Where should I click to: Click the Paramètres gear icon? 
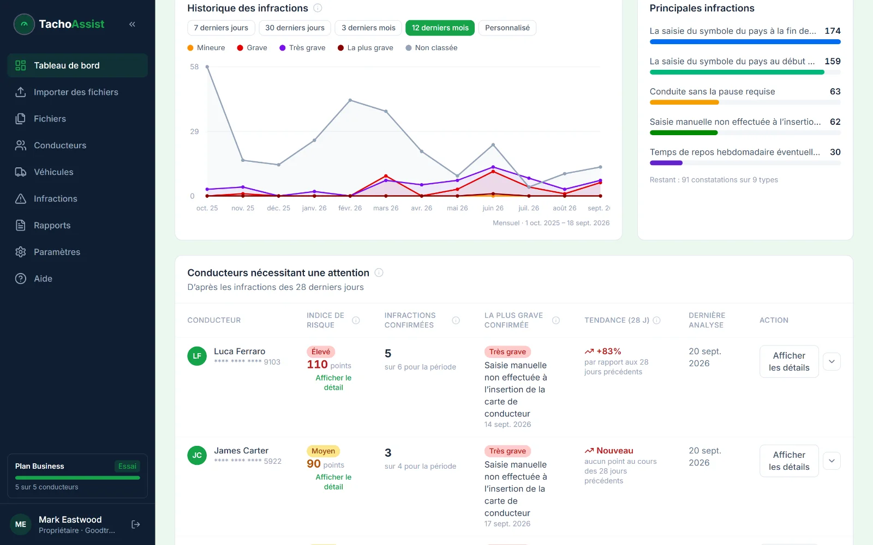pyautogui.click(x=21, y=252)
